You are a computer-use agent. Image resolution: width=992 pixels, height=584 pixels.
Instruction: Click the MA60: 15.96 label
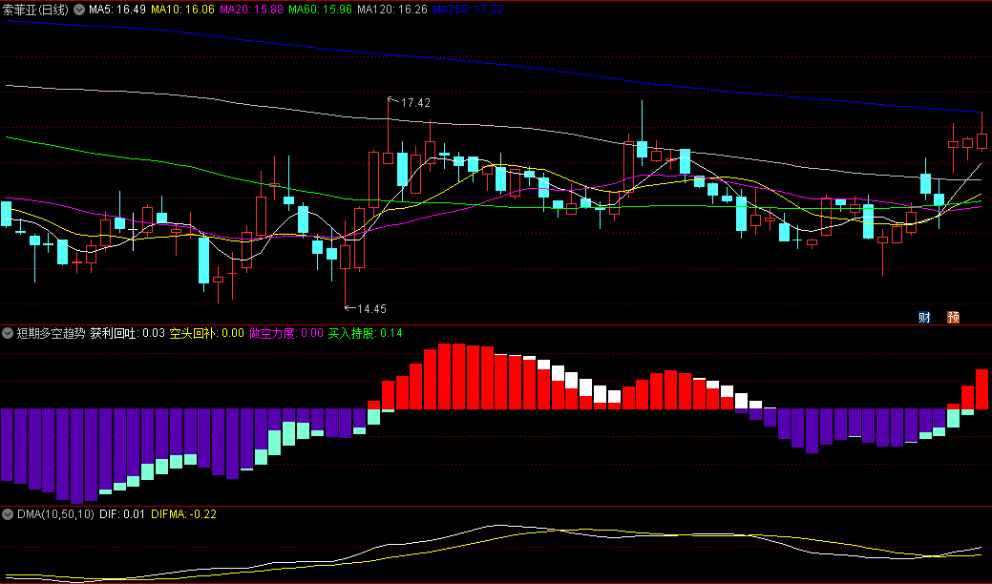point(320,10)
